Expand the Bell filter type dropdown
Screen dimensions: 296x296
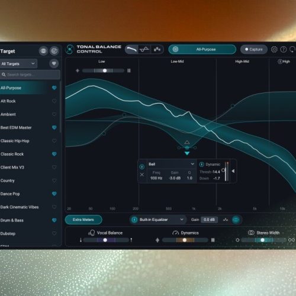[x=171, y=164]
